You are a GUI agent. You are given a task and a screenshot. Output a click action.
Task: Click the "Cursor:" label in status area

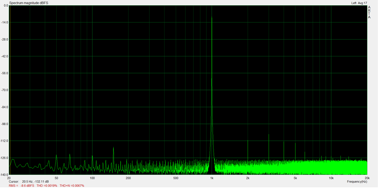pyautogui.click(x=14, y=182)
